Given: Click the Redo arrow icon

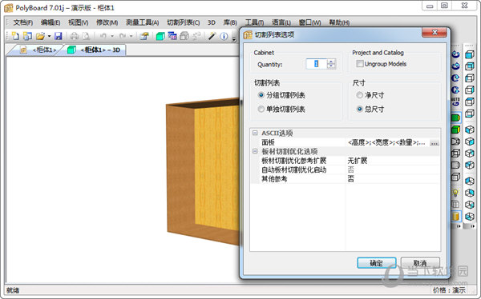Looking at the screenshot, I should 123,36.
